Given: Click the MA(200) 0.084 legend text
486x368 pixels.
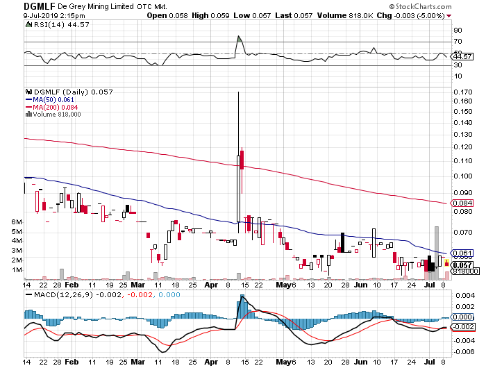Looking at the screenshot, I should (x=55, y=107).
